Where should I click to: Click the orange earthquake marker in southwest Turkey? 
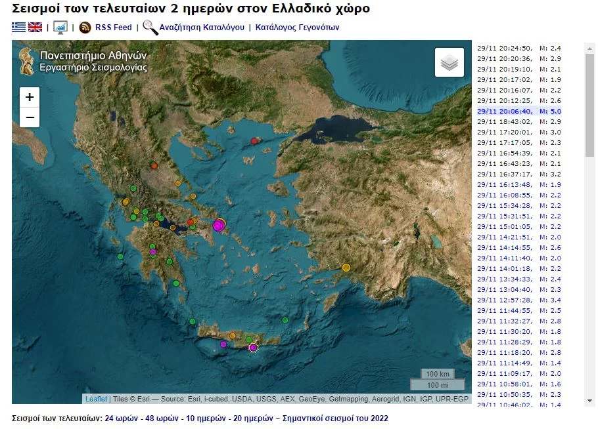pos(346,267)
